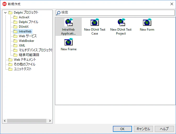This screenshot has width=176, height=134.
Task: Select the DUnitX tree entry
Action: [x=24, y=27]
